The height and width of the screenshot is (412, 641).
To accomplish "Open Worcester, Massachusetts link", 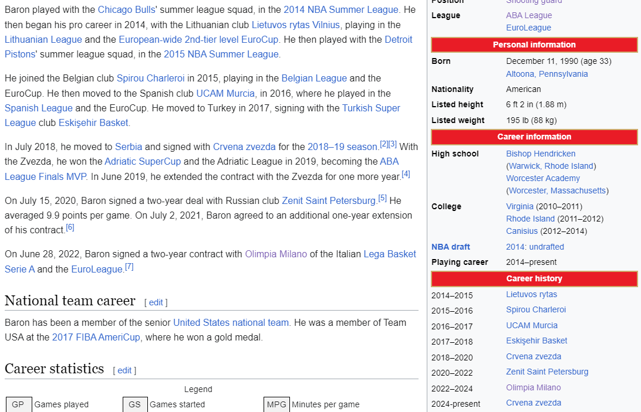I will (x=557, y=190).
